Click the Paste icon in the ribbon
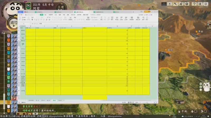Image resolution: width=211 pixels, height=118 pixels. (20, 18)
